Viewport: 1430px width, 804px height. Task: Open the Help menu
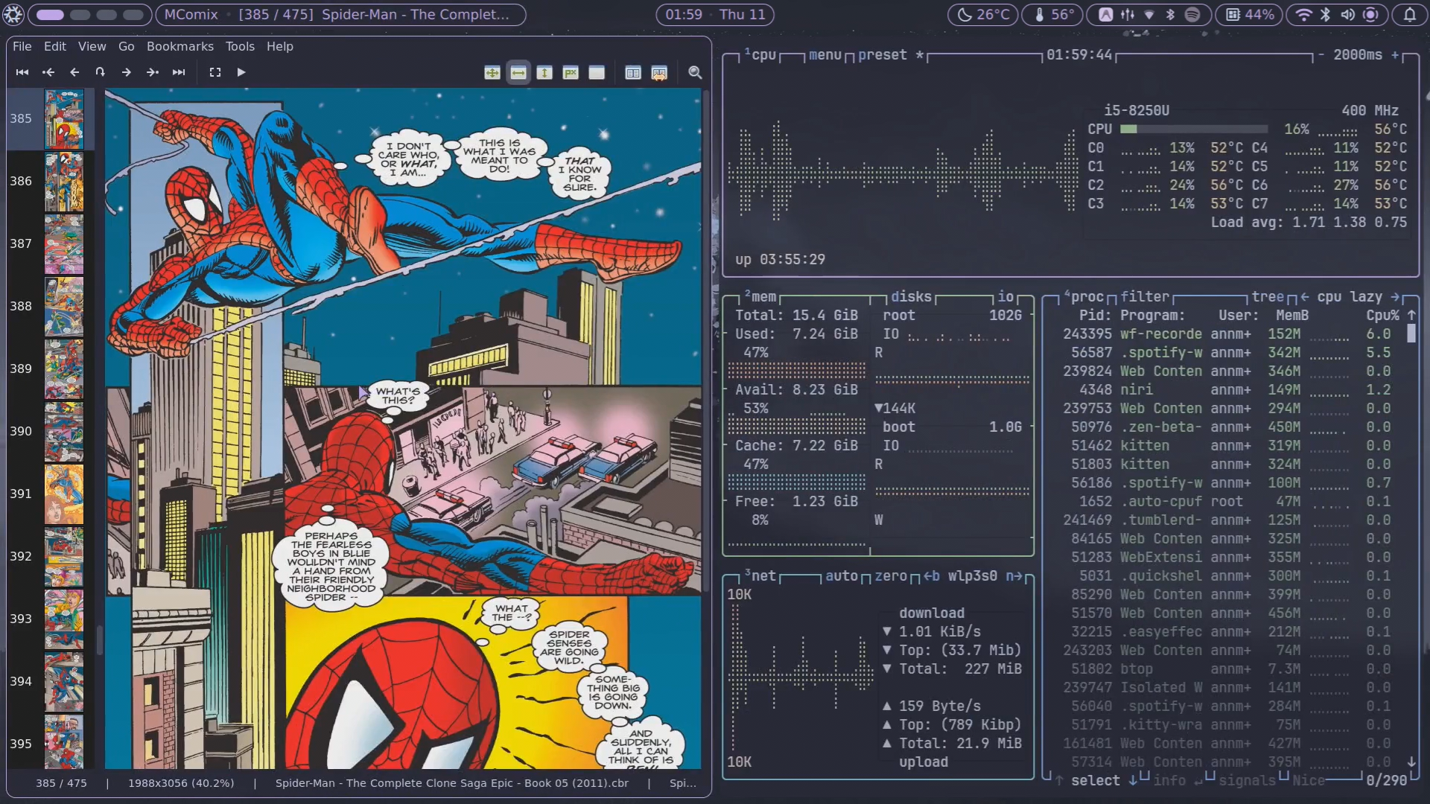click(280, 46)
